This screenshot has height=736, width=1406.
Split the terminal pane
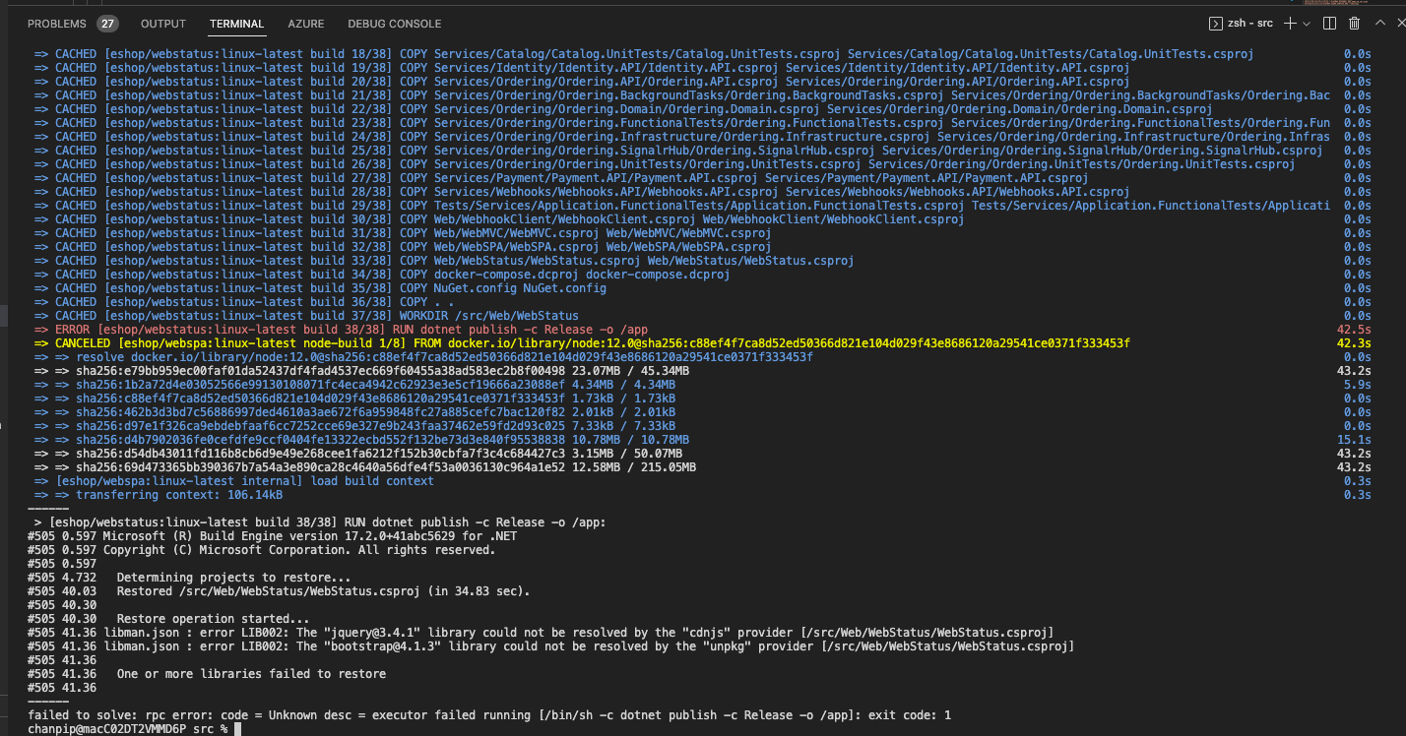[x=1329, y=23]
